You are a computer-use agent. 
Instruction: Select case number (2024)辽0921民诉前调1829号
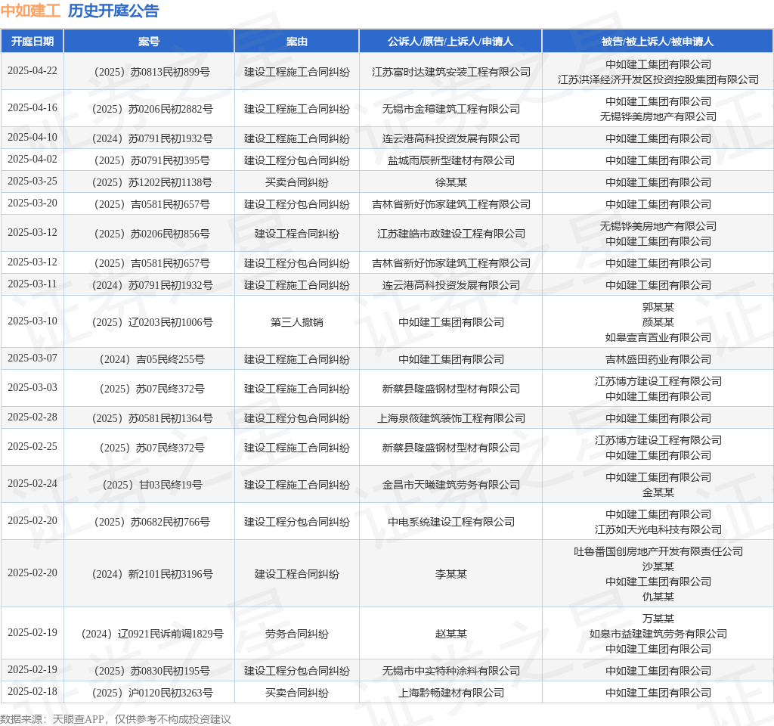pos(152,634)
